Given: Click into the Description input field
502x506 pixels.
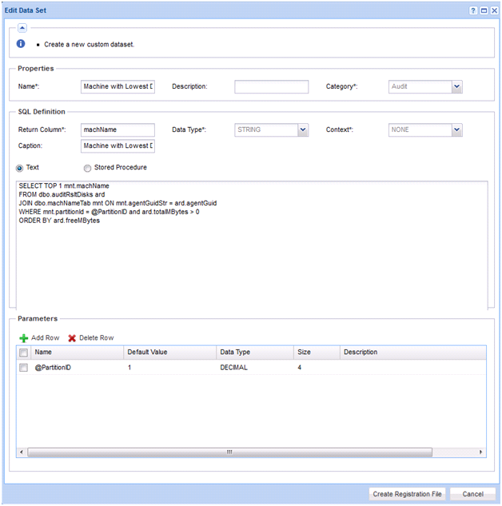Looking at the screenshot, I should (271, 86).
